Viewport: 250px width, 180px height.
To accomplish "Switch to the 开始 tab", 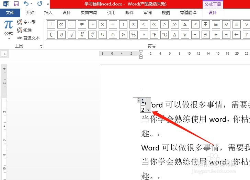I will (30, 13).
